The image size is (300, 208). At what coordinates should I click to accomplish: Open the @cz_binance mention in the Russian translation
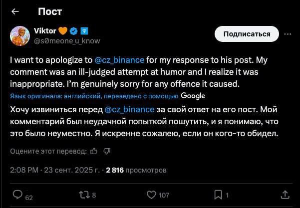pos(131,109)
